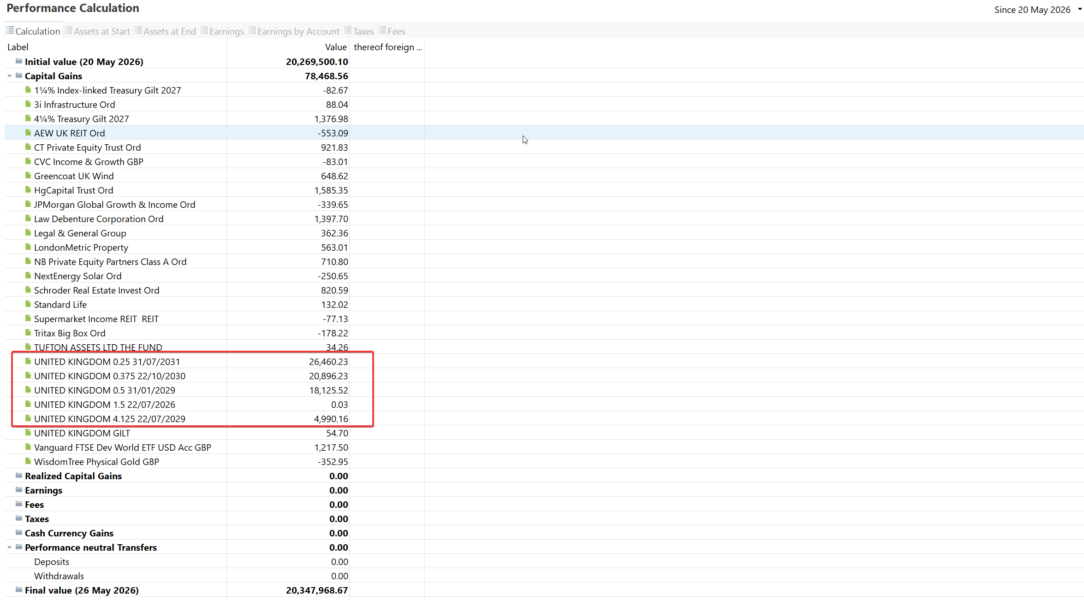Open the reporting period dropdown arrow
The height and width of the screenshot is (600, 1084).
(x=1079, y=10)
